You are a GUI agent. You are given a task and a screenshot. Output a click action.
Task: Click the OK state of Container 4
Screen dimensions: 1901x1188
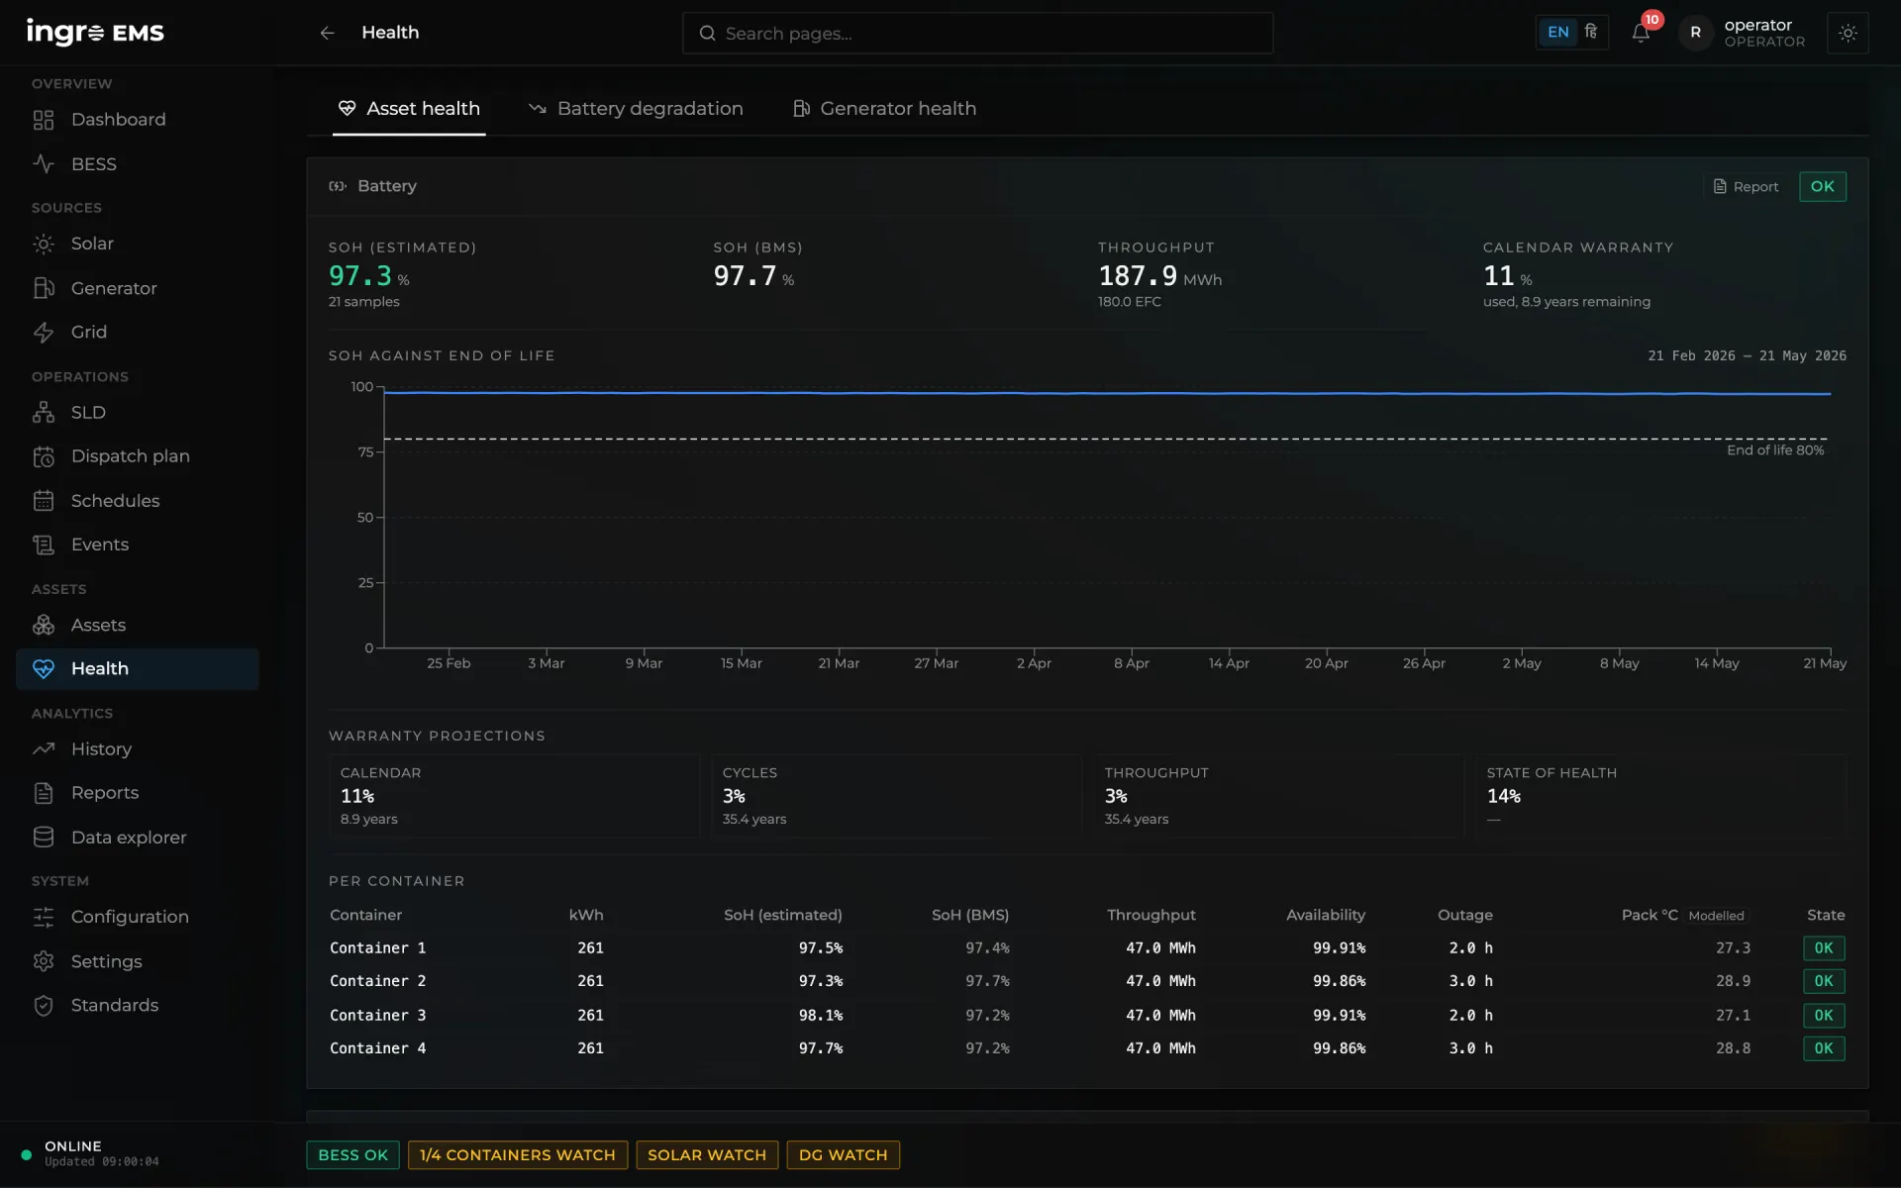tap(1823, 1048)
